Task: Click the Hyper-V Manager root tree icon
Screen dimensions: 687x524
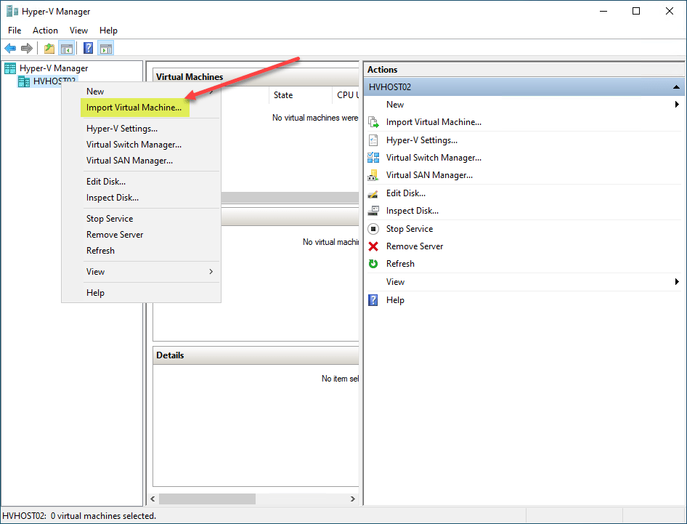Action: (10, 68)
